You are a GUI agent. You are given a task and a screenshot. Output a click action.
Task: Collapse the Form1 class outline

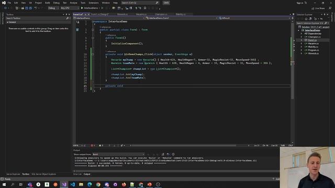point(93,30)
